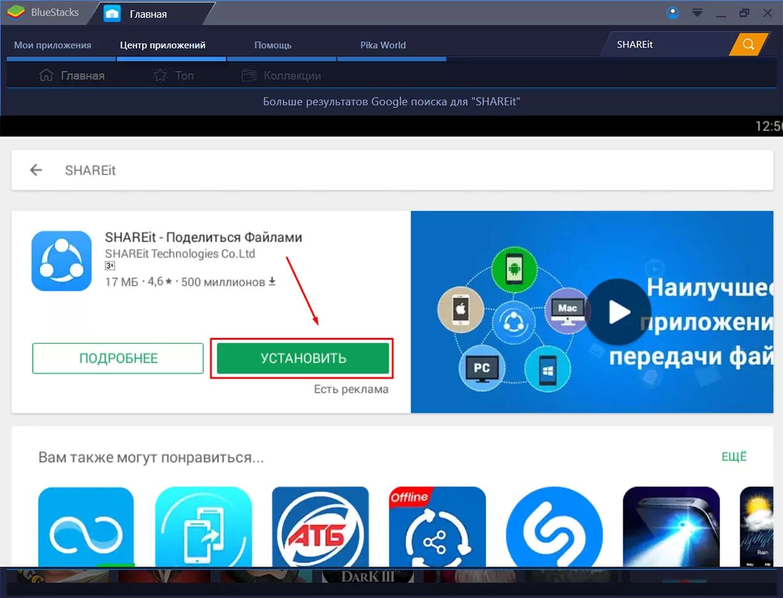
Task: Click the 4,6 star rating text
Action: [160, 282]
